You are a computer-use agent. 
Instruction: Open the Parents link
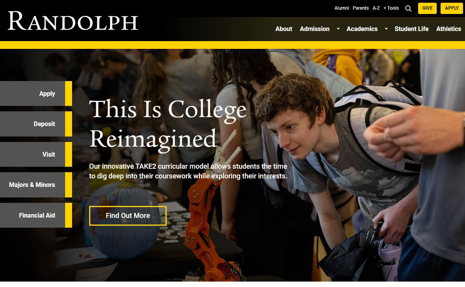(x=361, y=8)
